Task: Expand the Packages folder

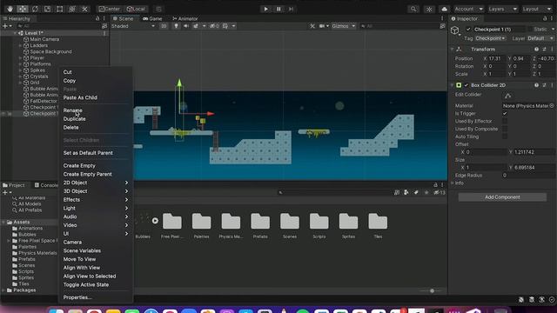Action: 3,290
